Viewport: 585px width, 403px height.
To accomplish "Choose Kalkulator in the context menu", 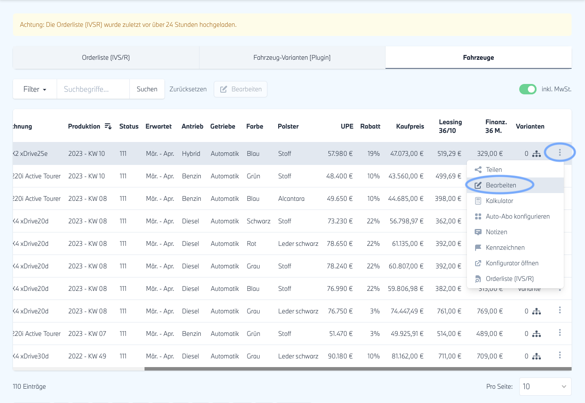I will click(499, 201).
